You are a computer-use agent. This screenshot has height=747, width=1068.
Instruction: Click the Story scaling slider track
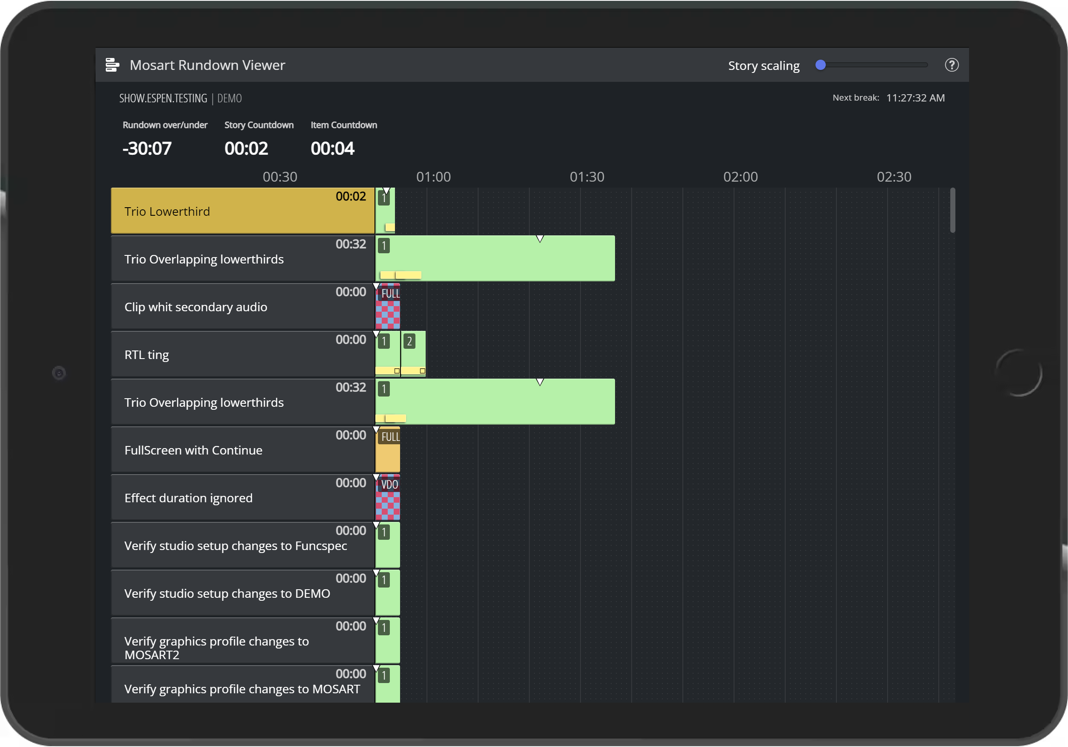click(872, 65)
